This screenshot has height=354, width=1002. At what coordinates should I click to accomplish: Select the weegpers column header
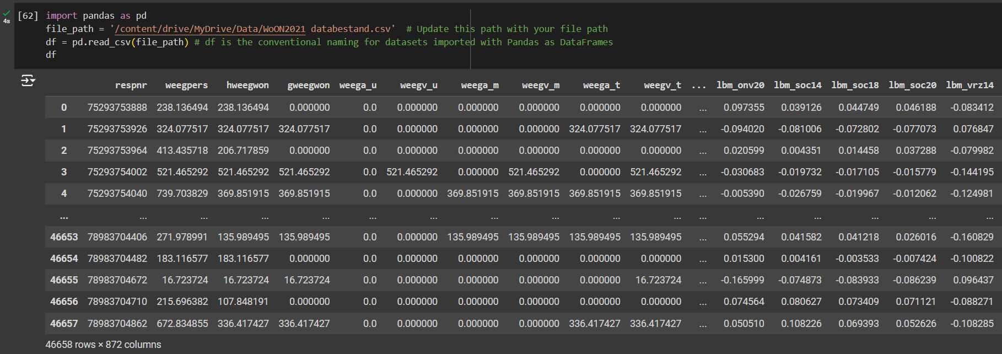coord(186,85)
